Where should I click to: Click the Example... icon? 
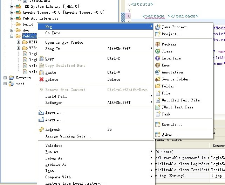point(158,124)
